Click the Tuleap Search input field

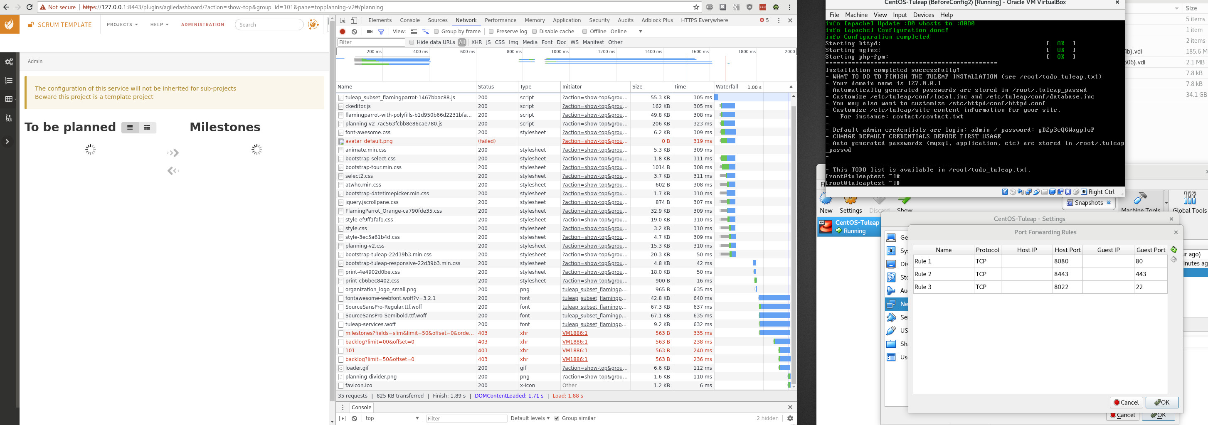click(269, 25)
